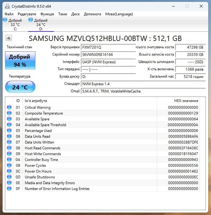Click hex value 0000001B1F6047

click(x=183, y=154)
